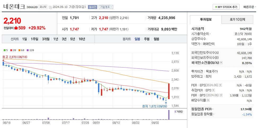Switch to the 호가10단계 tab

tap(237, 19)
